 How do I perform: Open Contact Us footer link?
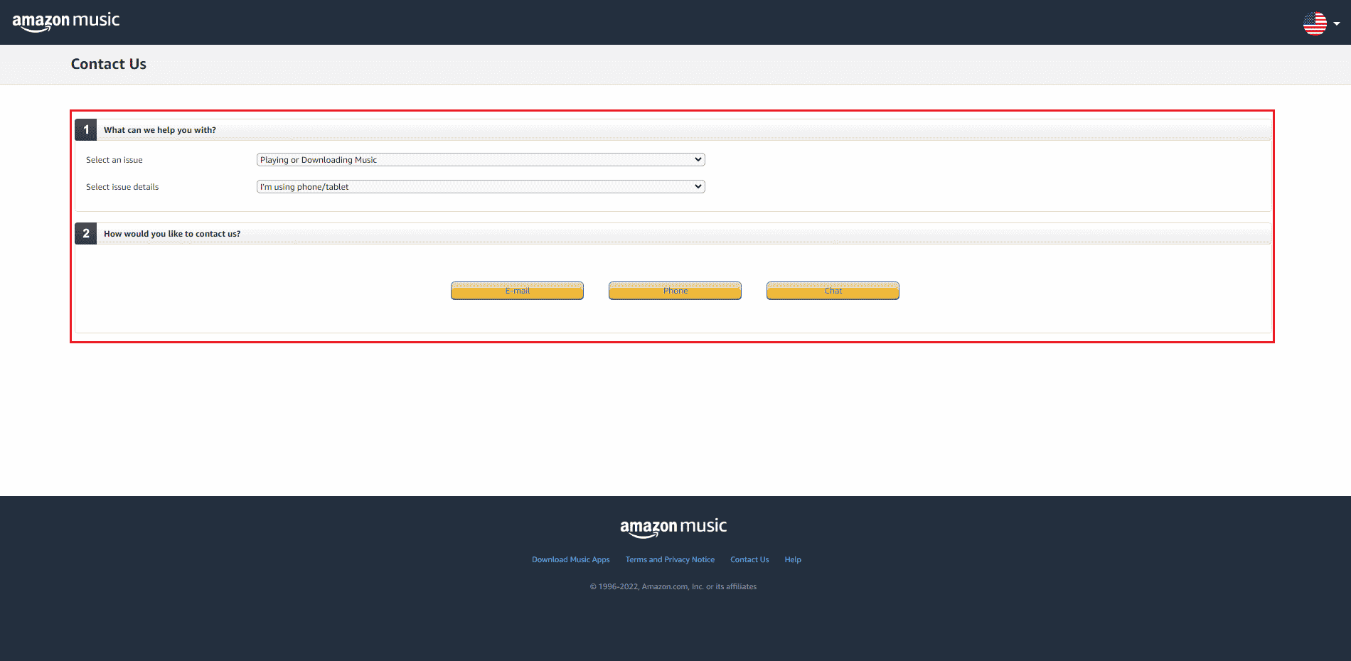[x=749, y=560]
